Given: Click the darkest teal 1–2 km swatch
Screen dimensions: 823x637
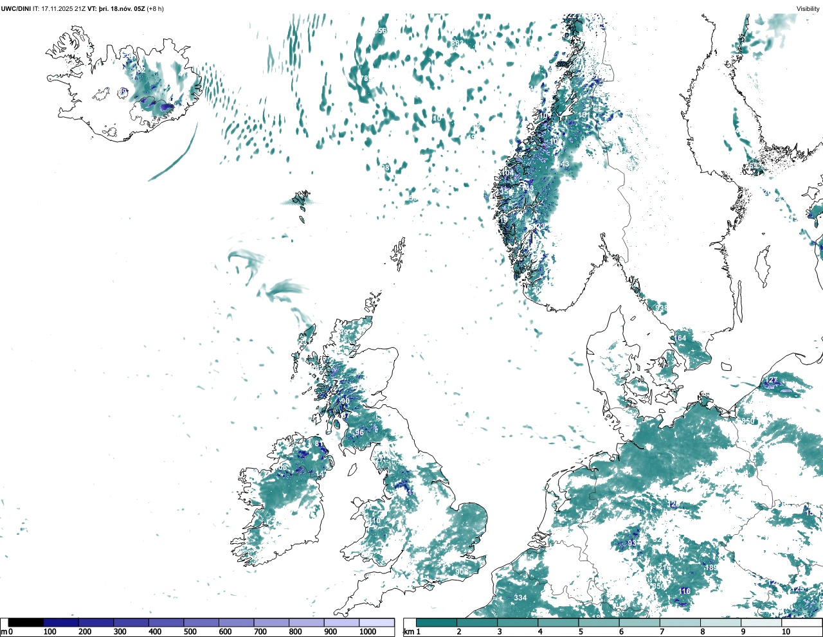Looking at the screenshot, I should pos(437,622).
